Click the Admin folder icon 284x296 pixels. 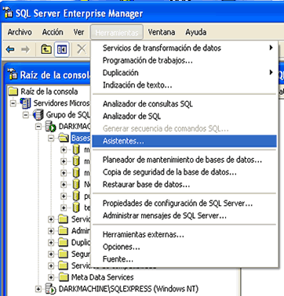click(64, 231)
